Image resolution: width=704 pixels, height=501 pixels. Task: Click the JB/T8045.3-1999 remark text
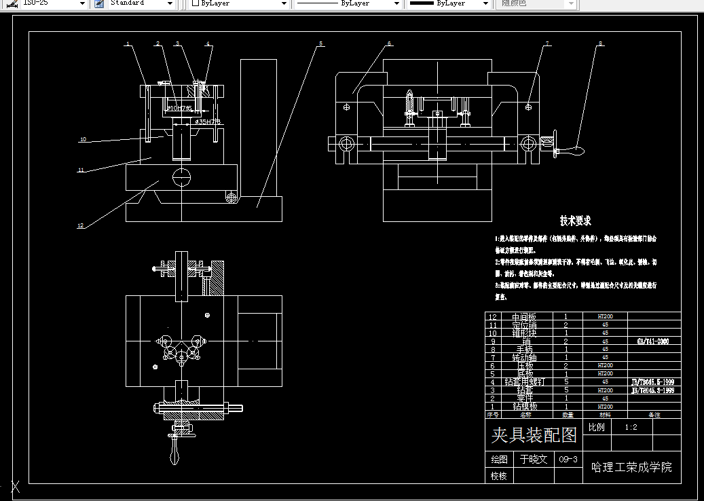(653, 390)
